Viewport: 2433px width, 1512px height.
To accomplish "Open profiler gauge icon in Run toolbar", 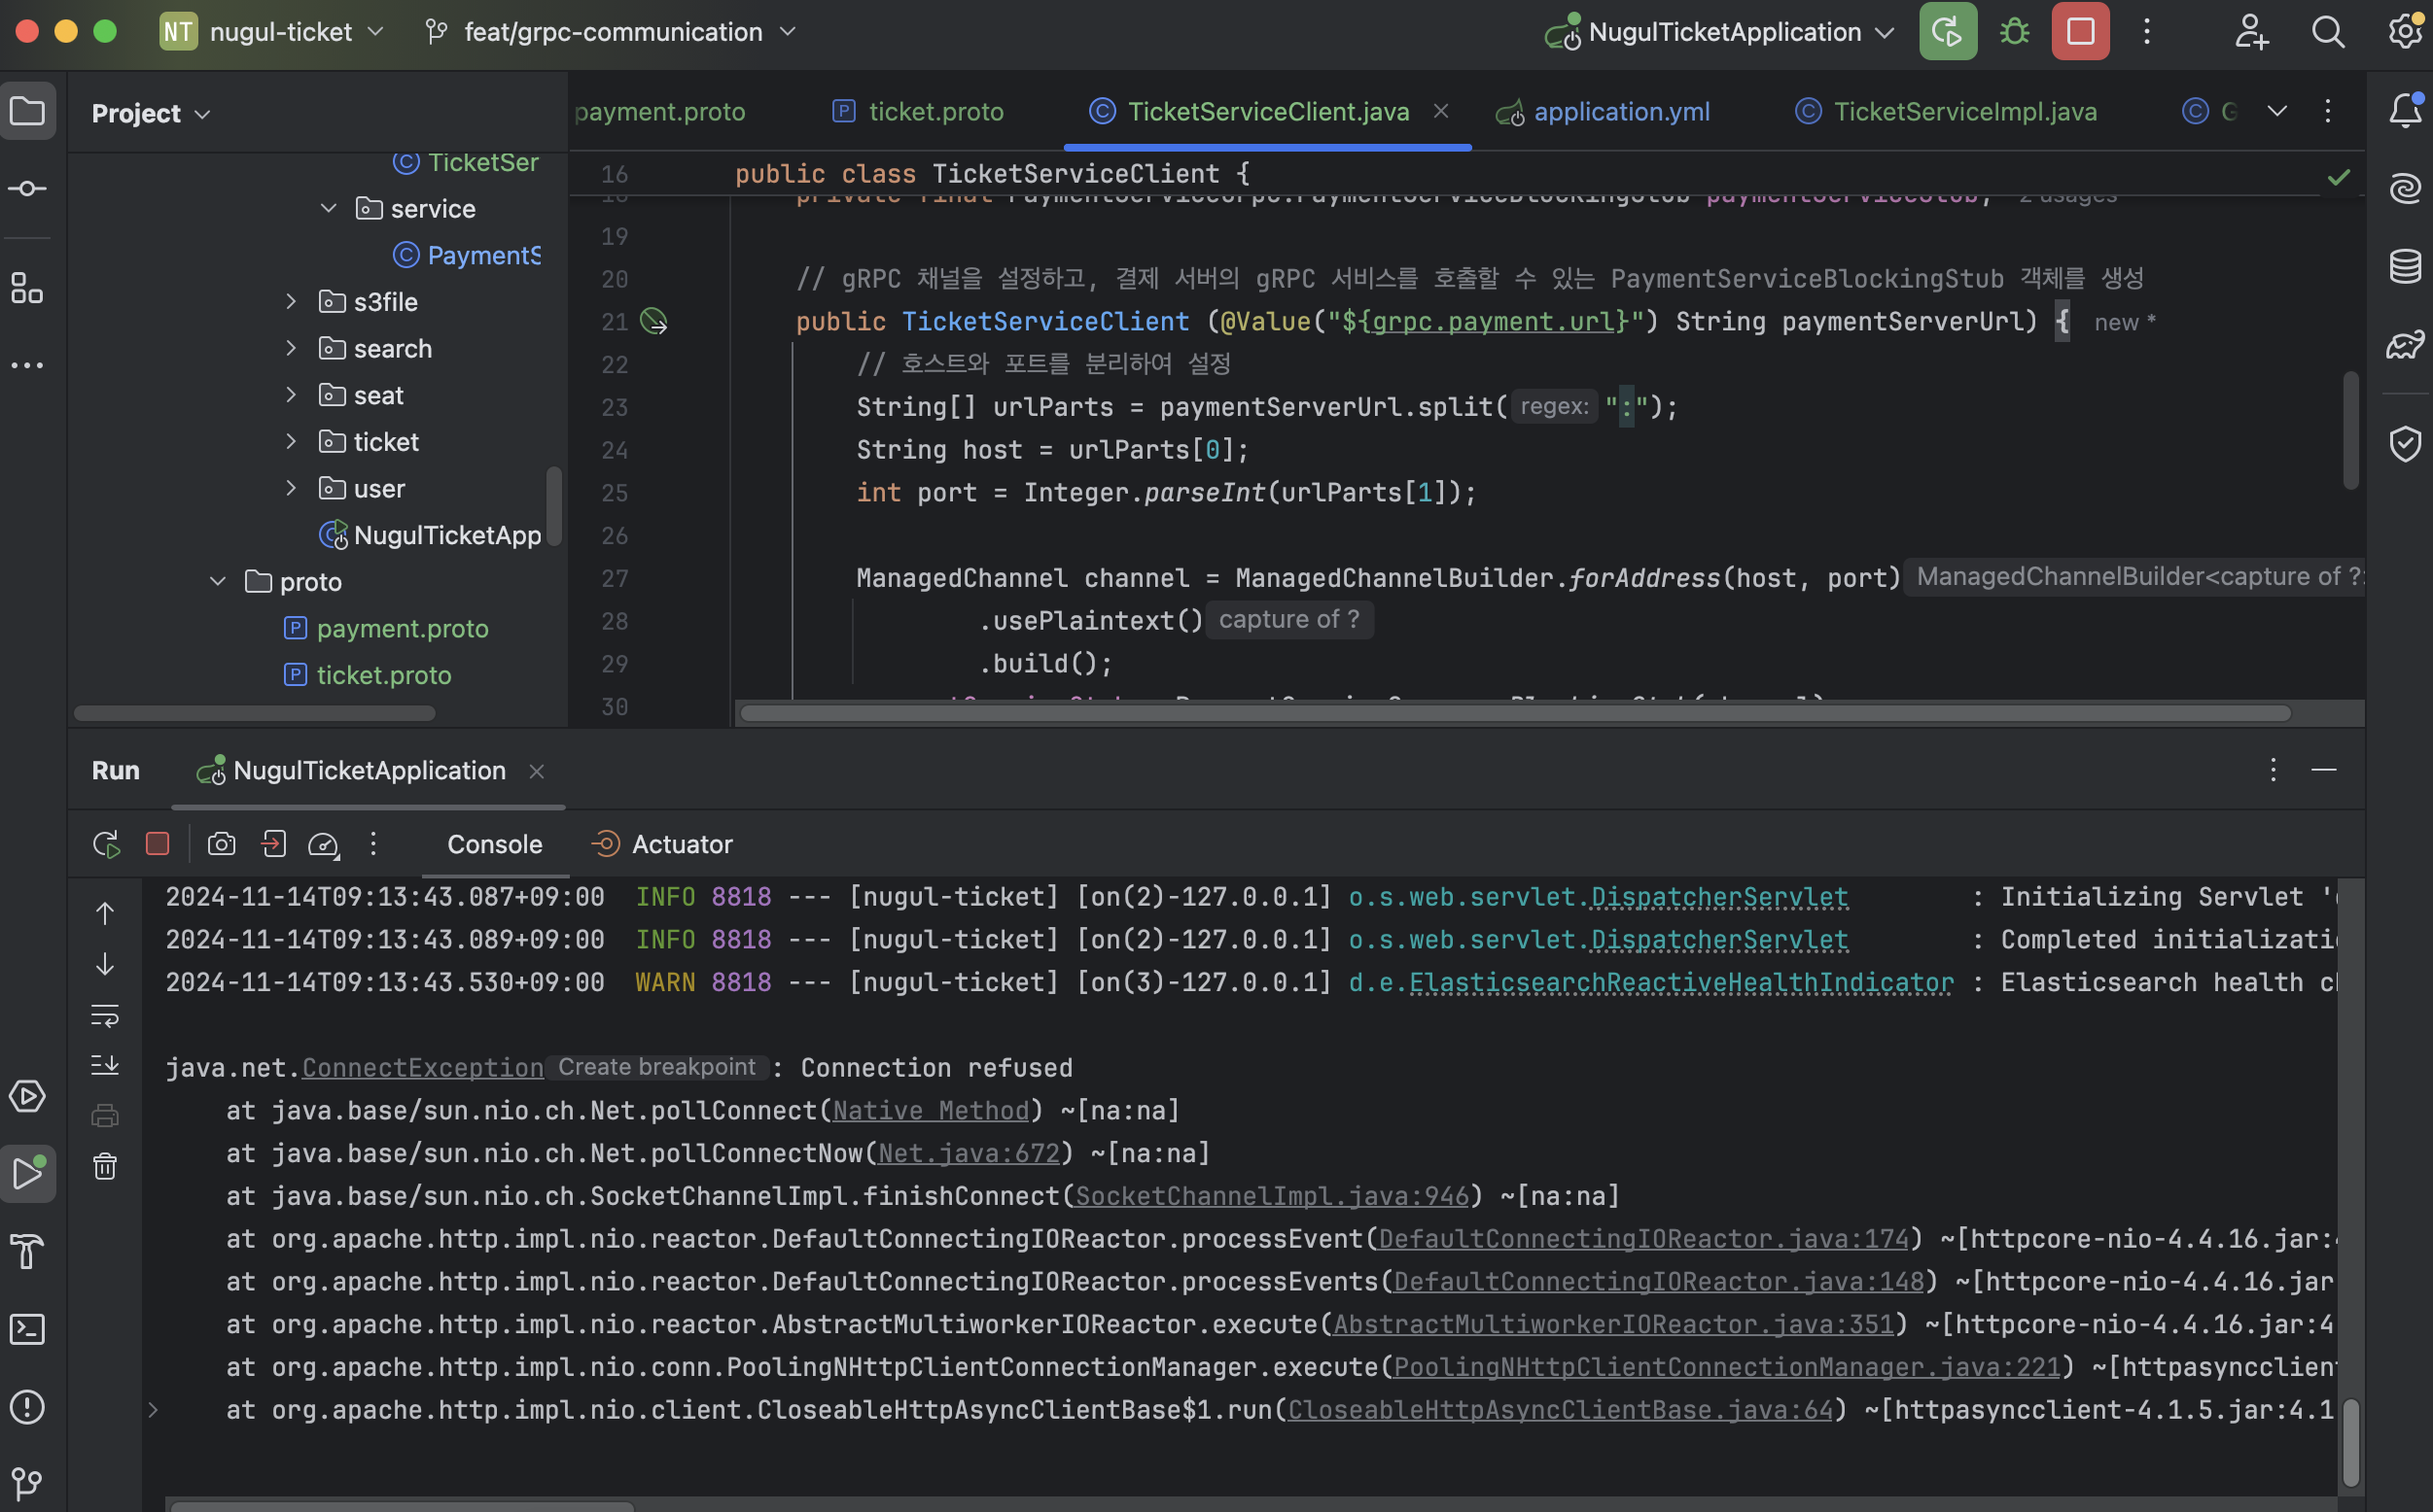I will click(x=323, y=844).
